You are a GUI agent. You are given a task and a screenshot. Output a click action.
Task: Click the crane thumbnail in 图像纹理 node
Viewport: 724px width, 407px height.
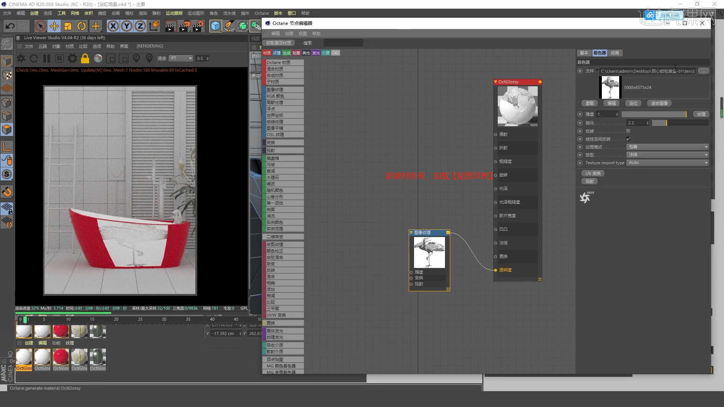click(429, 252)
